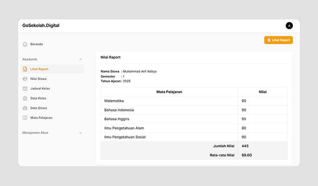Screen dimensions: 318x186
Task: Expand the Manajemen Akun menu label
Action: (x=35, y=133)
